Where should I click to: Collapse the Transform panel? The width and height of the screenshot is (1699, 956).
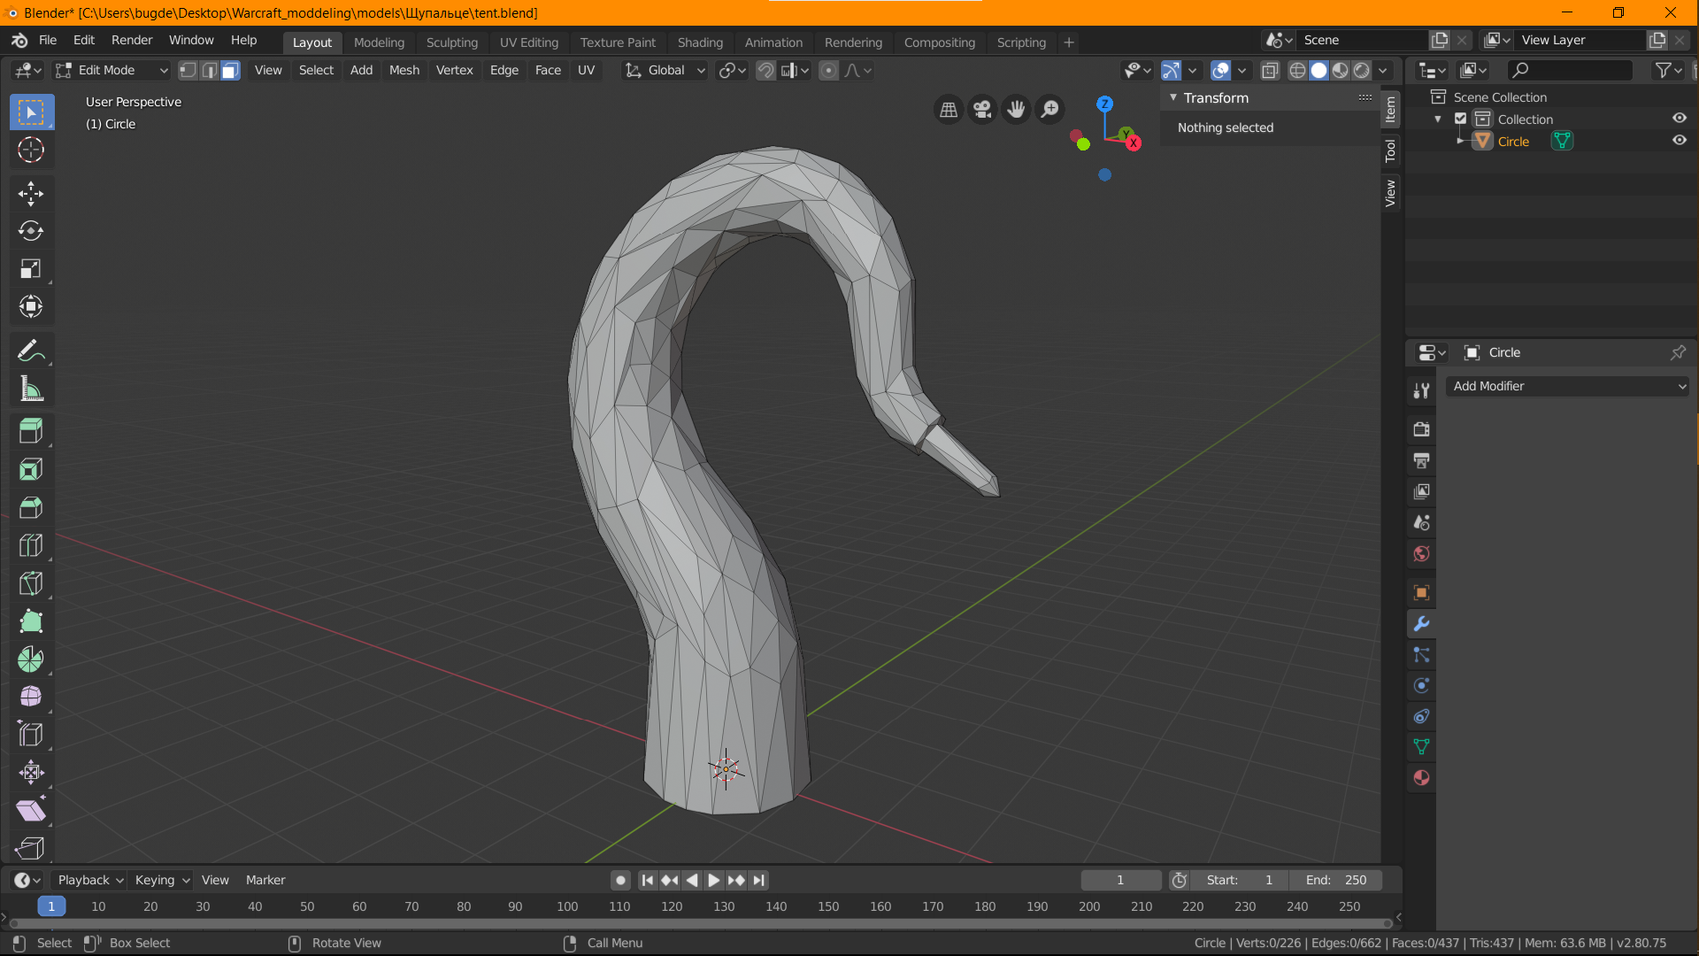1173,97
